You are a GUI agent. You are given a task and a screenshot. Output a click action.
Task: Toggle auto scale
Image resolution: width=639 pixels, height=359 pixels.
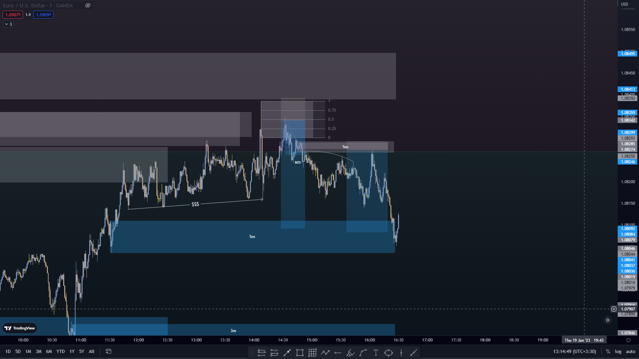(x=630, y=351)
